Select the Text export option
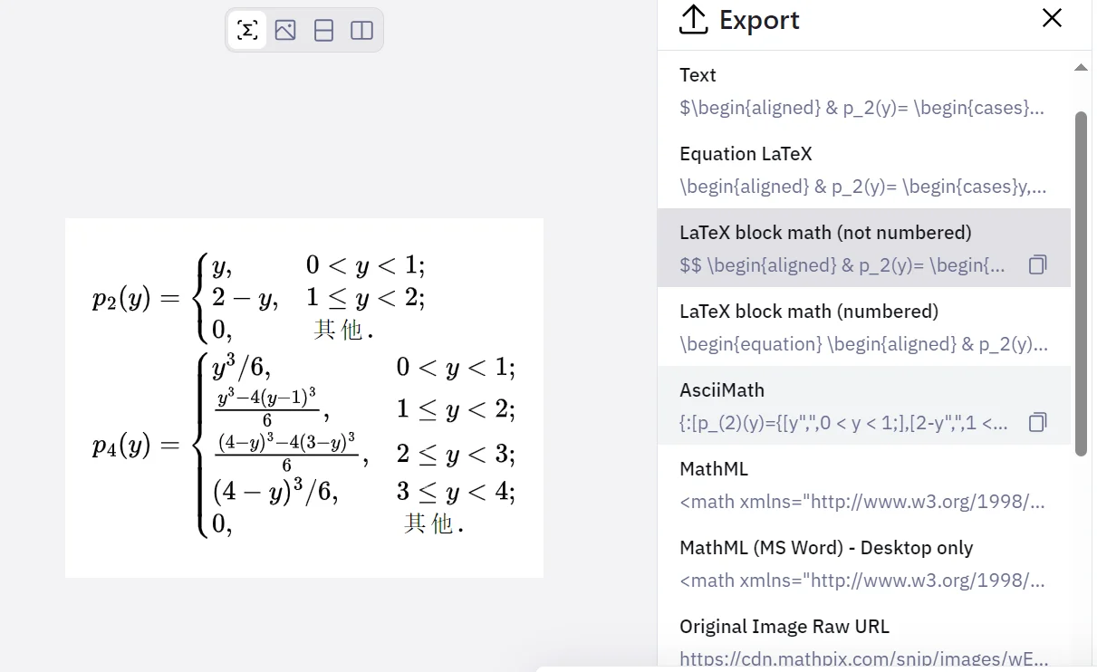 [864, 91]
